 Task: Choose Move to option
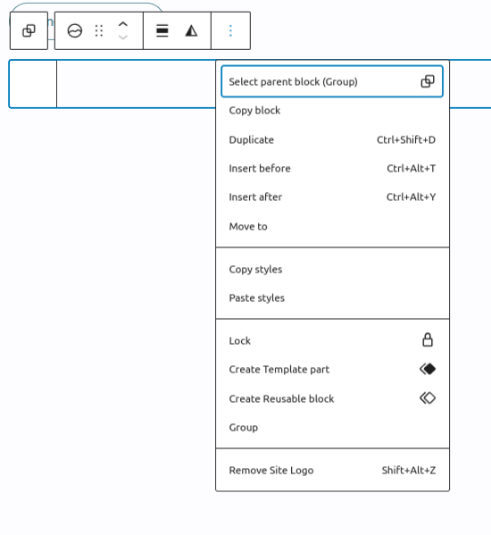point(332,227)
